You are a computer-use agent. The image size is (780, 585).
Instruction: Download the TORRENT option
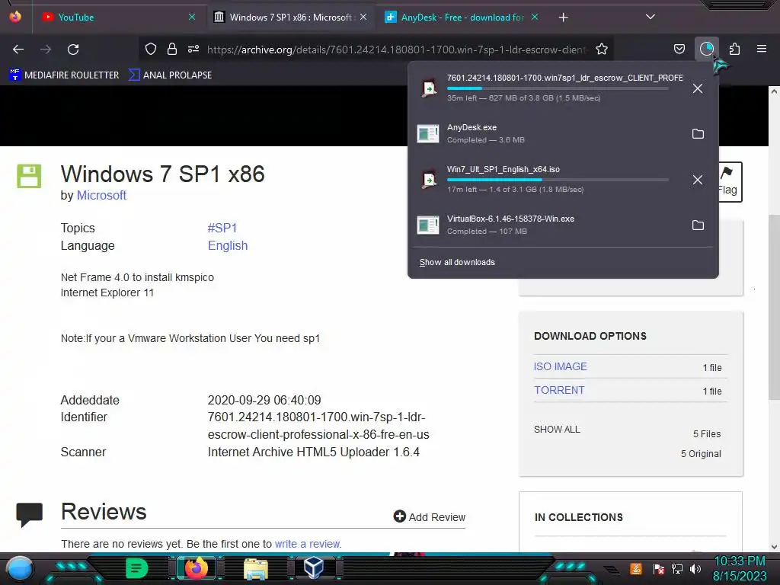pyautogui.click(x=559, y=391)
